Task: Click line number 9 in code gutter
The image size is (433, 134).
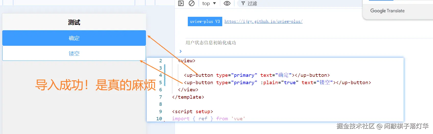Action: pos(160,112)
